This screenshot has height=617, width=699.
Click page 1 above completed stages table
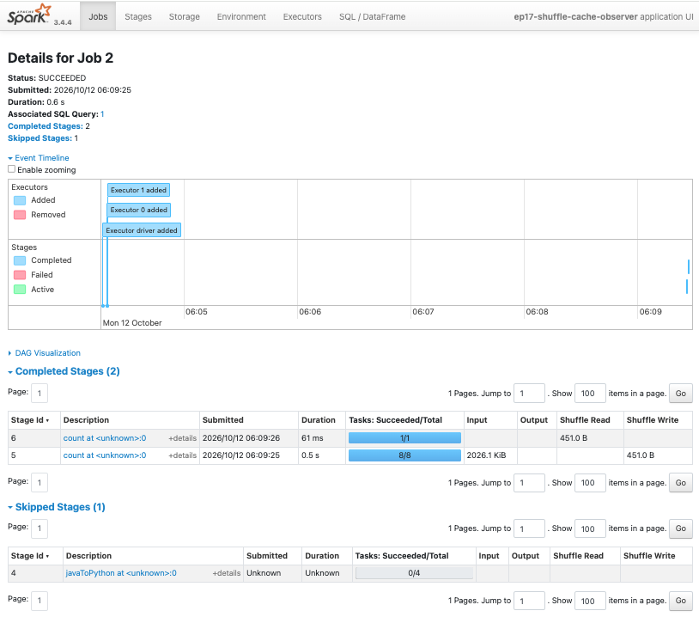coord(40,394)
